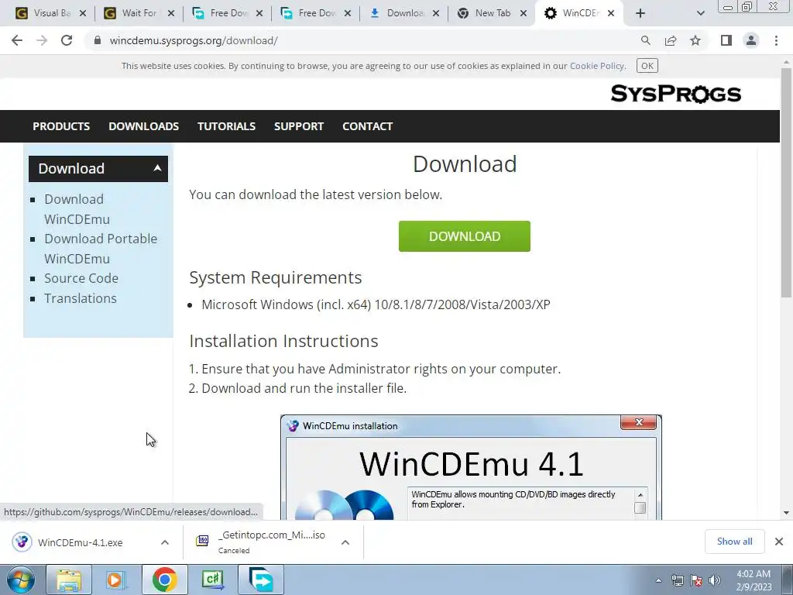Image resolution: width=793 pixels, height=595 pixels.
Task: Open the Source Code sidebar link
Action: 81,278
